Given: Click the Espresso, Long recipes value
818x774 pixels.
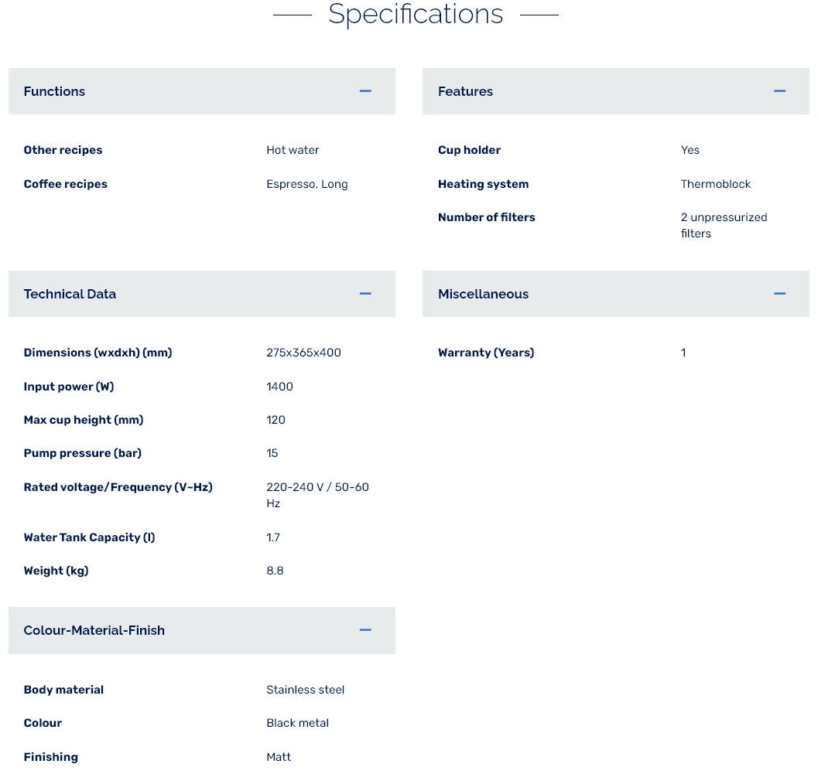Looking at the screenshot, I should tap(306, 184).
